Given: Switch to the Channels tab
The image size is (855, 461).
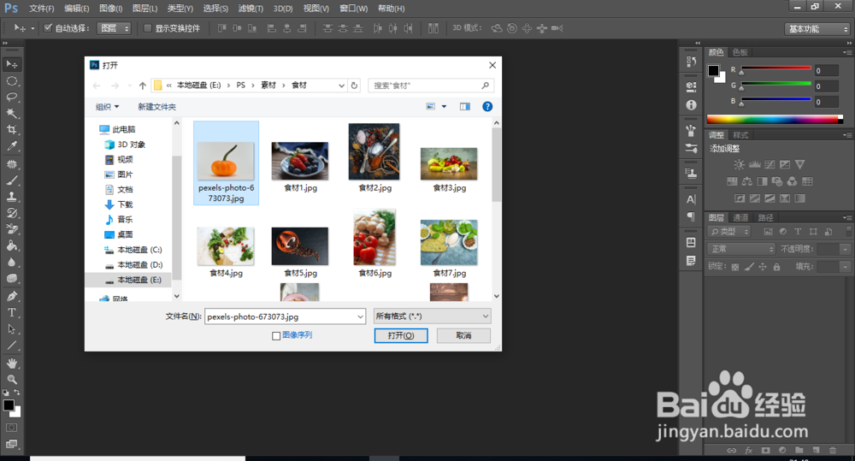Looking at the screenshot, I should click(x=740, y=217).
